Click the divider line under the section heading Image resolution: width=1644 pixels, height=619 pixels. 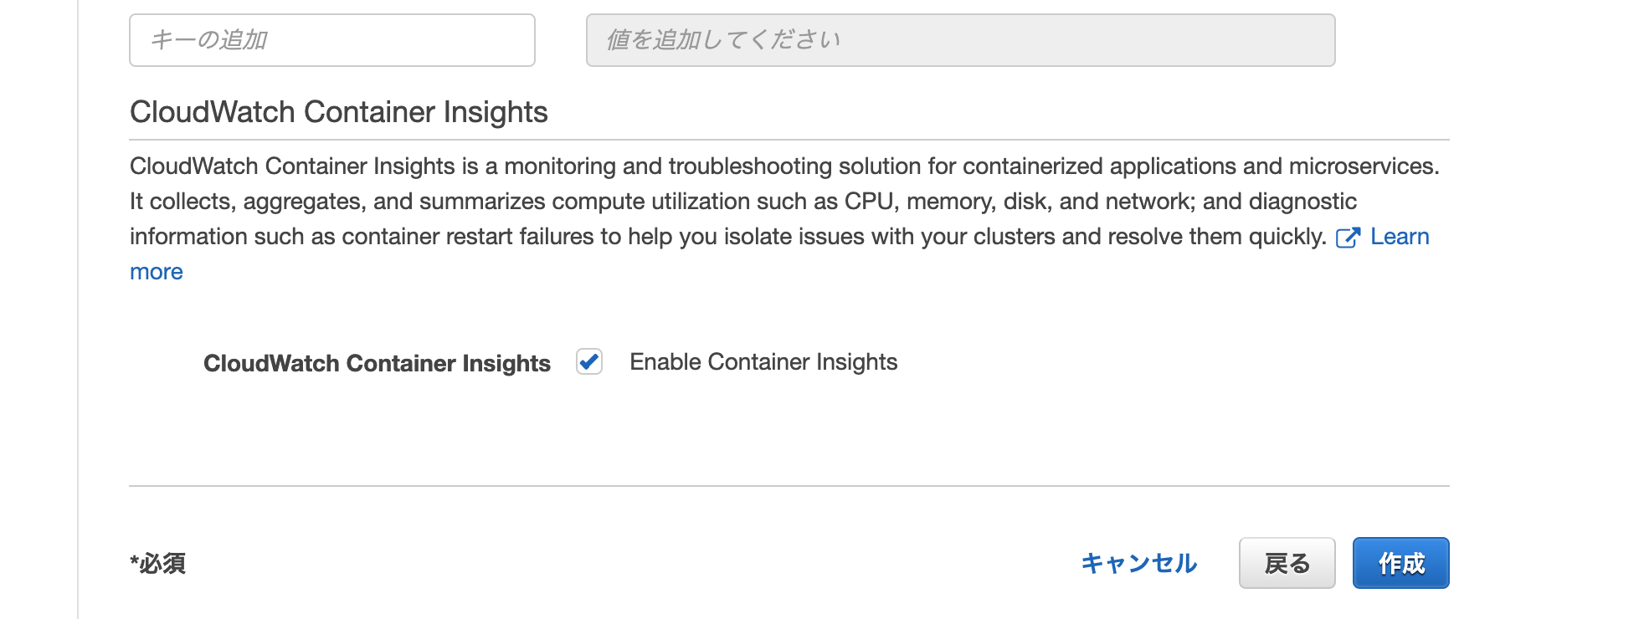pyautogui.click(x=789, y=140)
